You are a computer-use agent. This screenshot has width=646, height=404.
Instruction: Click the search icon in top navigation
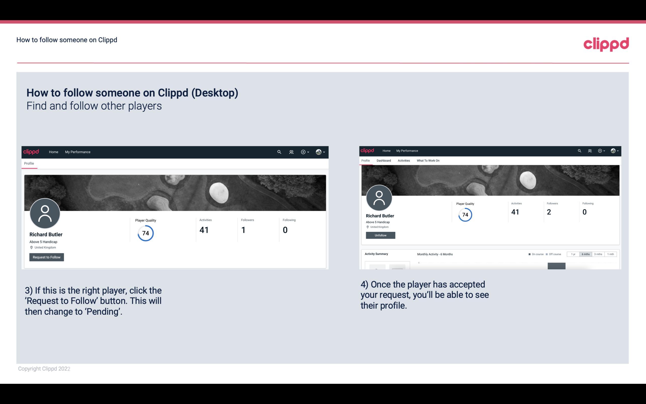pyautogui.click(x=279, y=152)
